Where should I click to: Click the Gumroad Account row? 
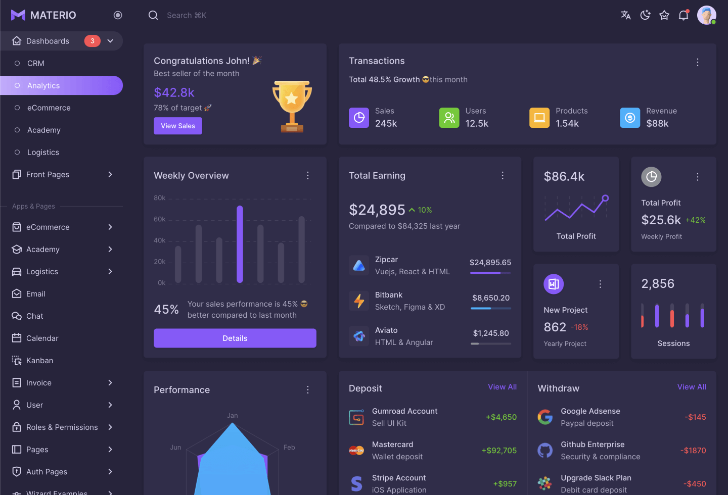click(x=433, y=417)
